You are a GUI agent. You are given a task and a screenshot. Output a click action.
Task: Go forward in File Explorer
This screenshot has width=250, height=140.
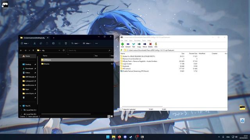(25, 51)
